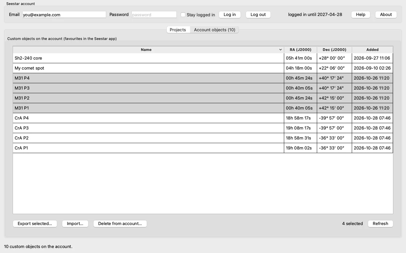Click the RA value 05h 41m 00s
The image size is (406, 253).
pyautogui.click(x=299, y=58)
